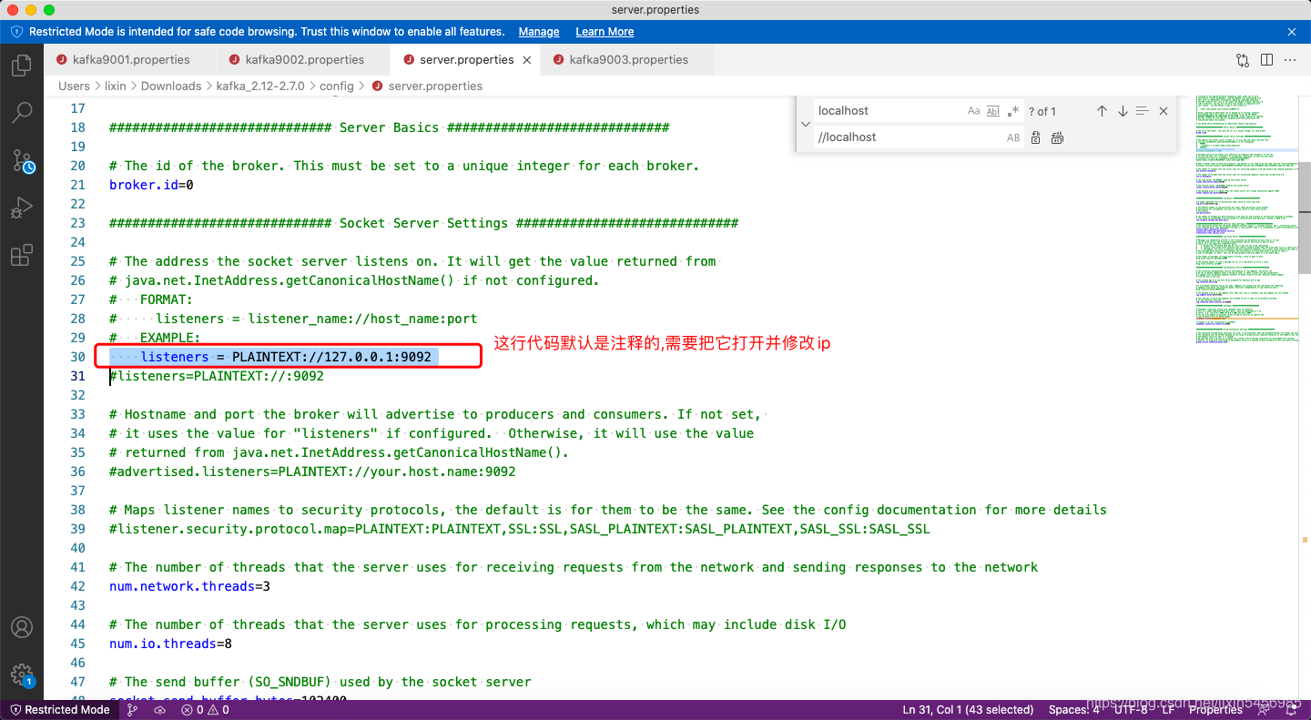Click Restricted Mode in status bar

[59, 710]
